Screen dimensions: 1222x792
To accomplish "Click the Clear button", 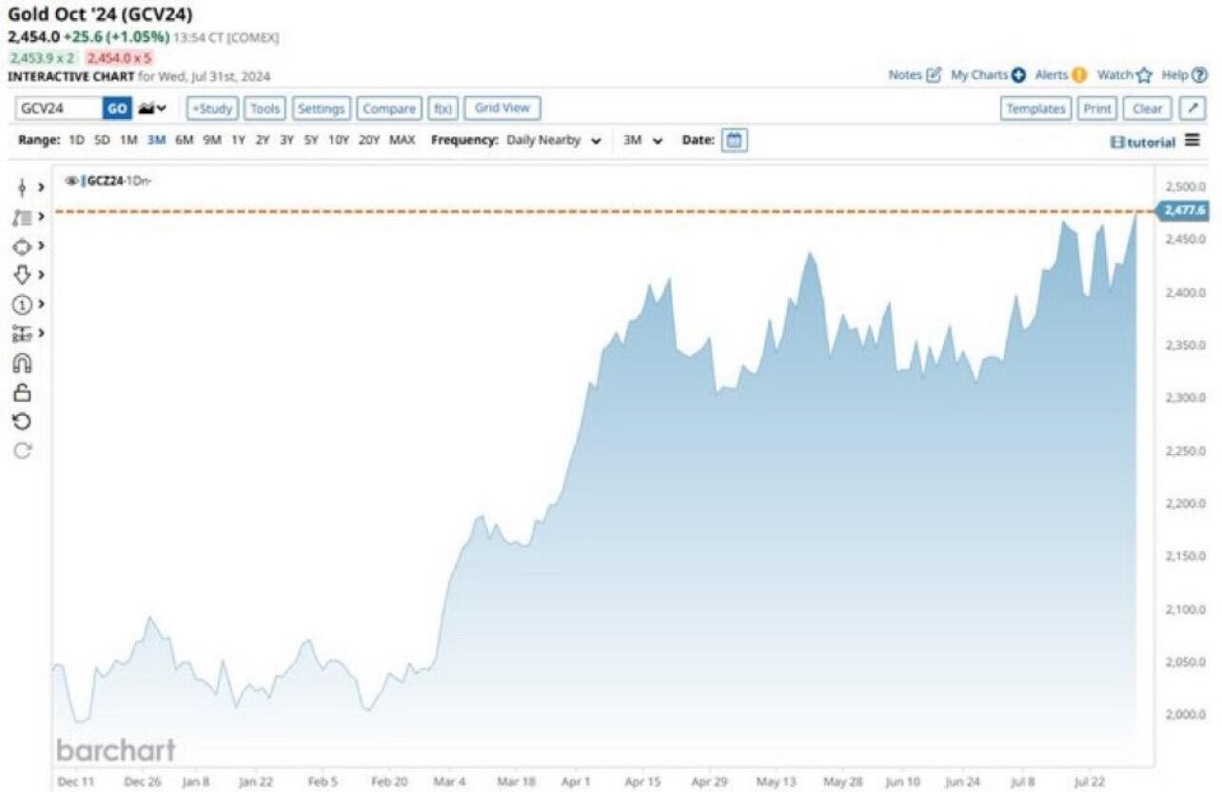I will 1148,109.
